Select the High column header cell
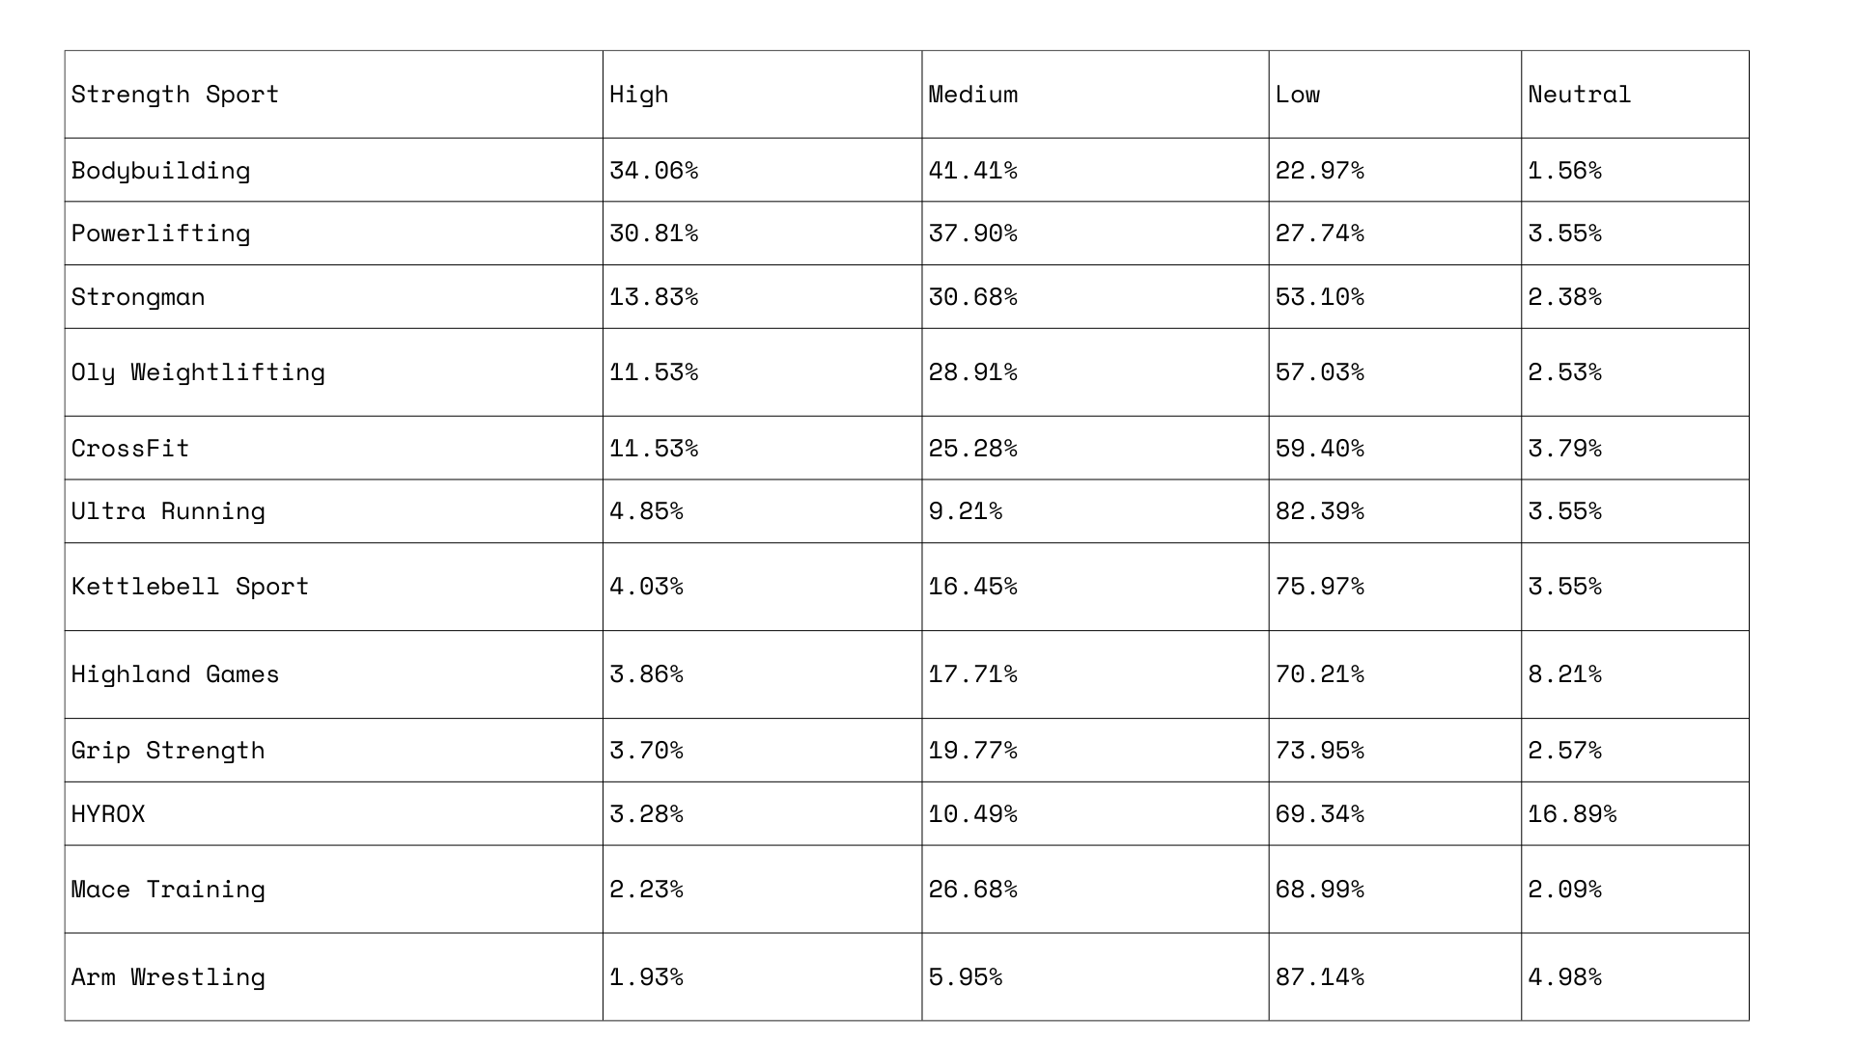 [639, 95]
